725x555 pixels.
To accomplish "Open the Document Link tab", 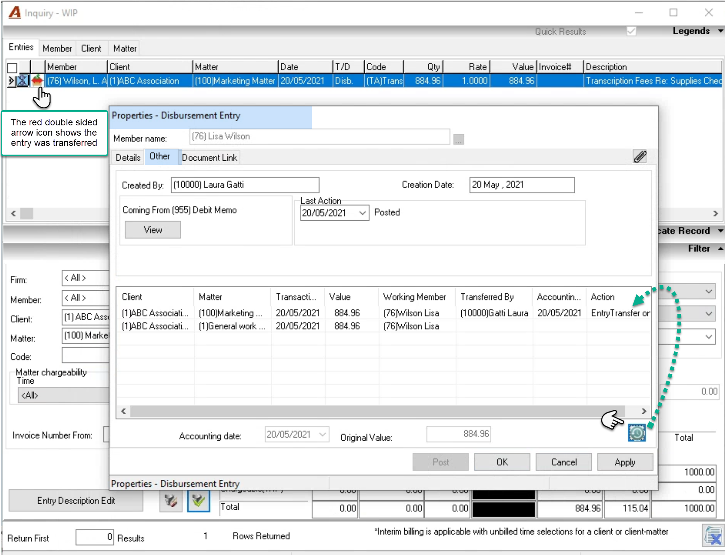I will tap(209, 157).
